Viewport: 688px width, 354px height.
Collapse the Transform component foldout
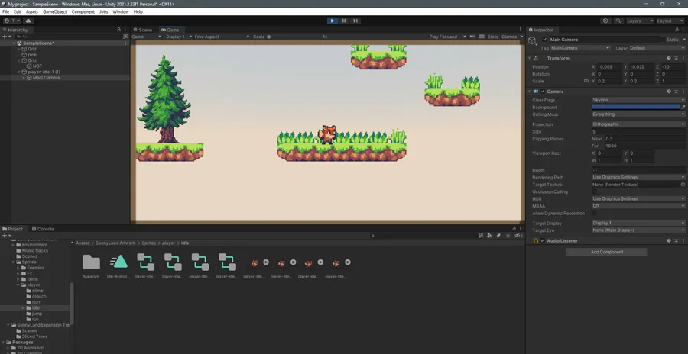530,58
